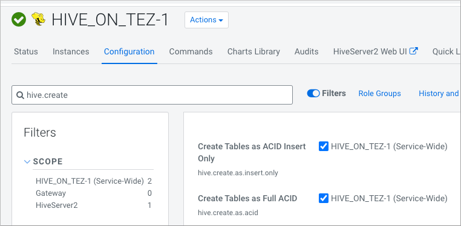Click the HiveServer2 Web UI external-link icon
Image resolution: width=461 pixels, height=226 pixels.
pos(414,51)
